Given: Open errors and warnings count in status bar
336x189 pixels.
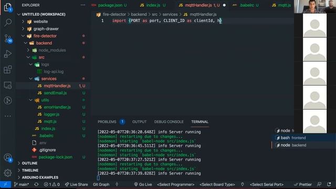Looking at the screenshot, I should click(51, 184).
